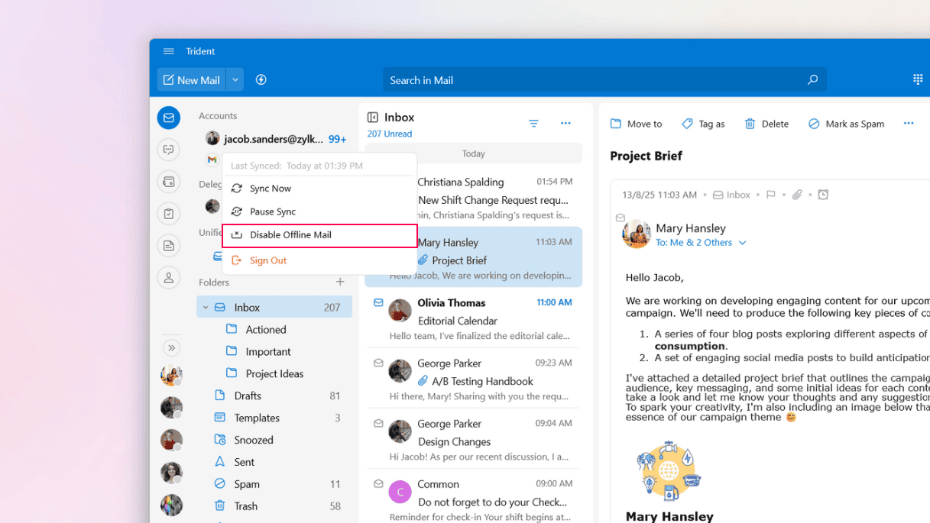Add a new folder with plus icon
930x523 pixels.
340,282
